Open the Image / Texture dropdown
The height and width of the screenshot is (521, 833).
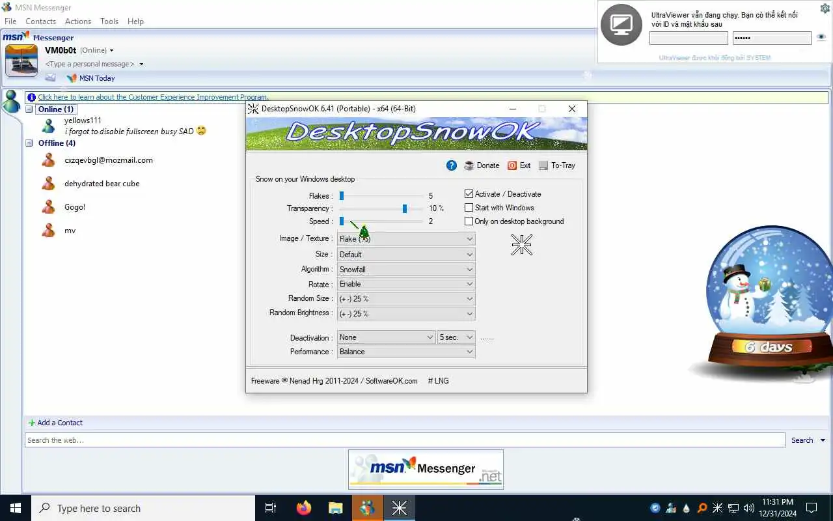pyautogui.click(x=406, y=239)
